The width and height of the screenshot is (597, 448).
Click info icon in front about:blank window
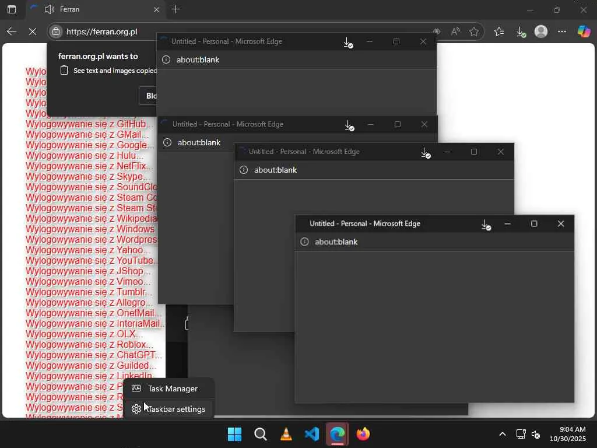[x=304, y=242]
